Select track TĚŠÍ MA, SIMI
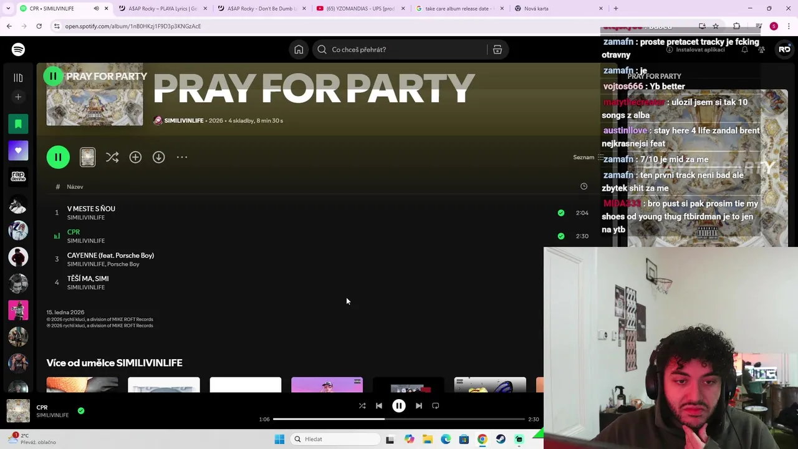 click(x=88, y=279)
